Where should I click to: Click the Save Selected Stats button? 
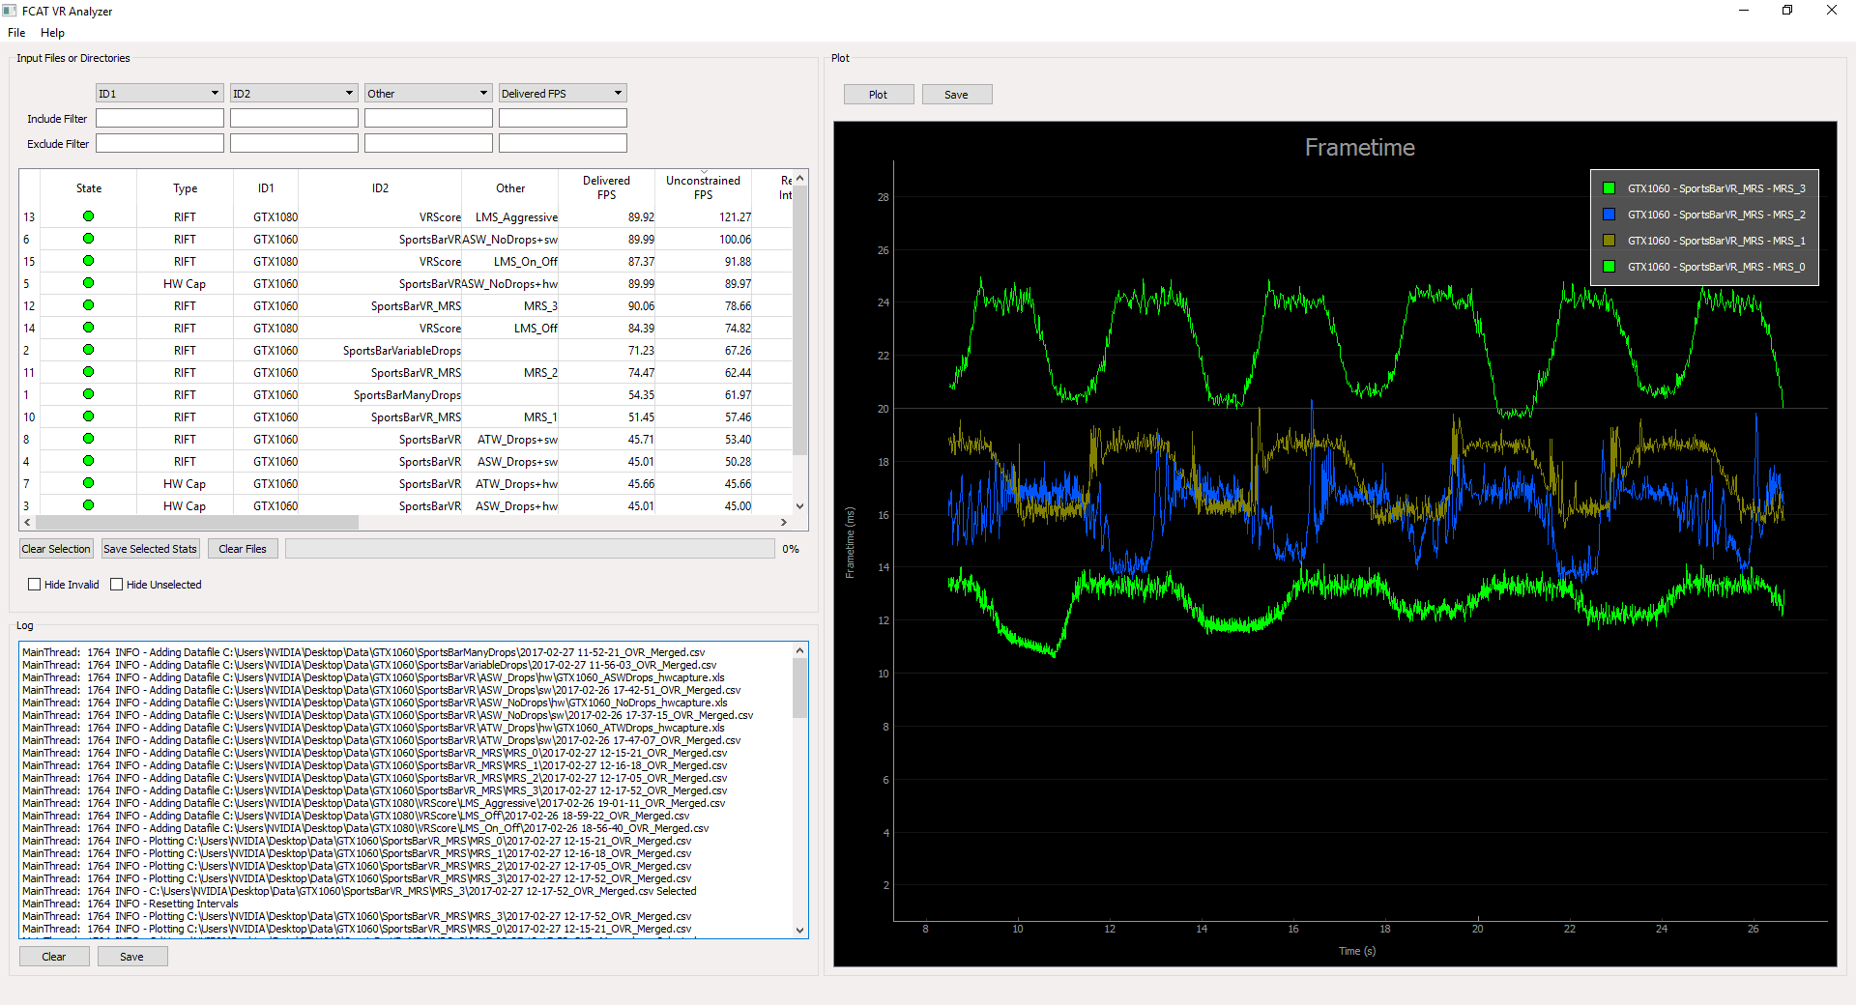point(150,549)
